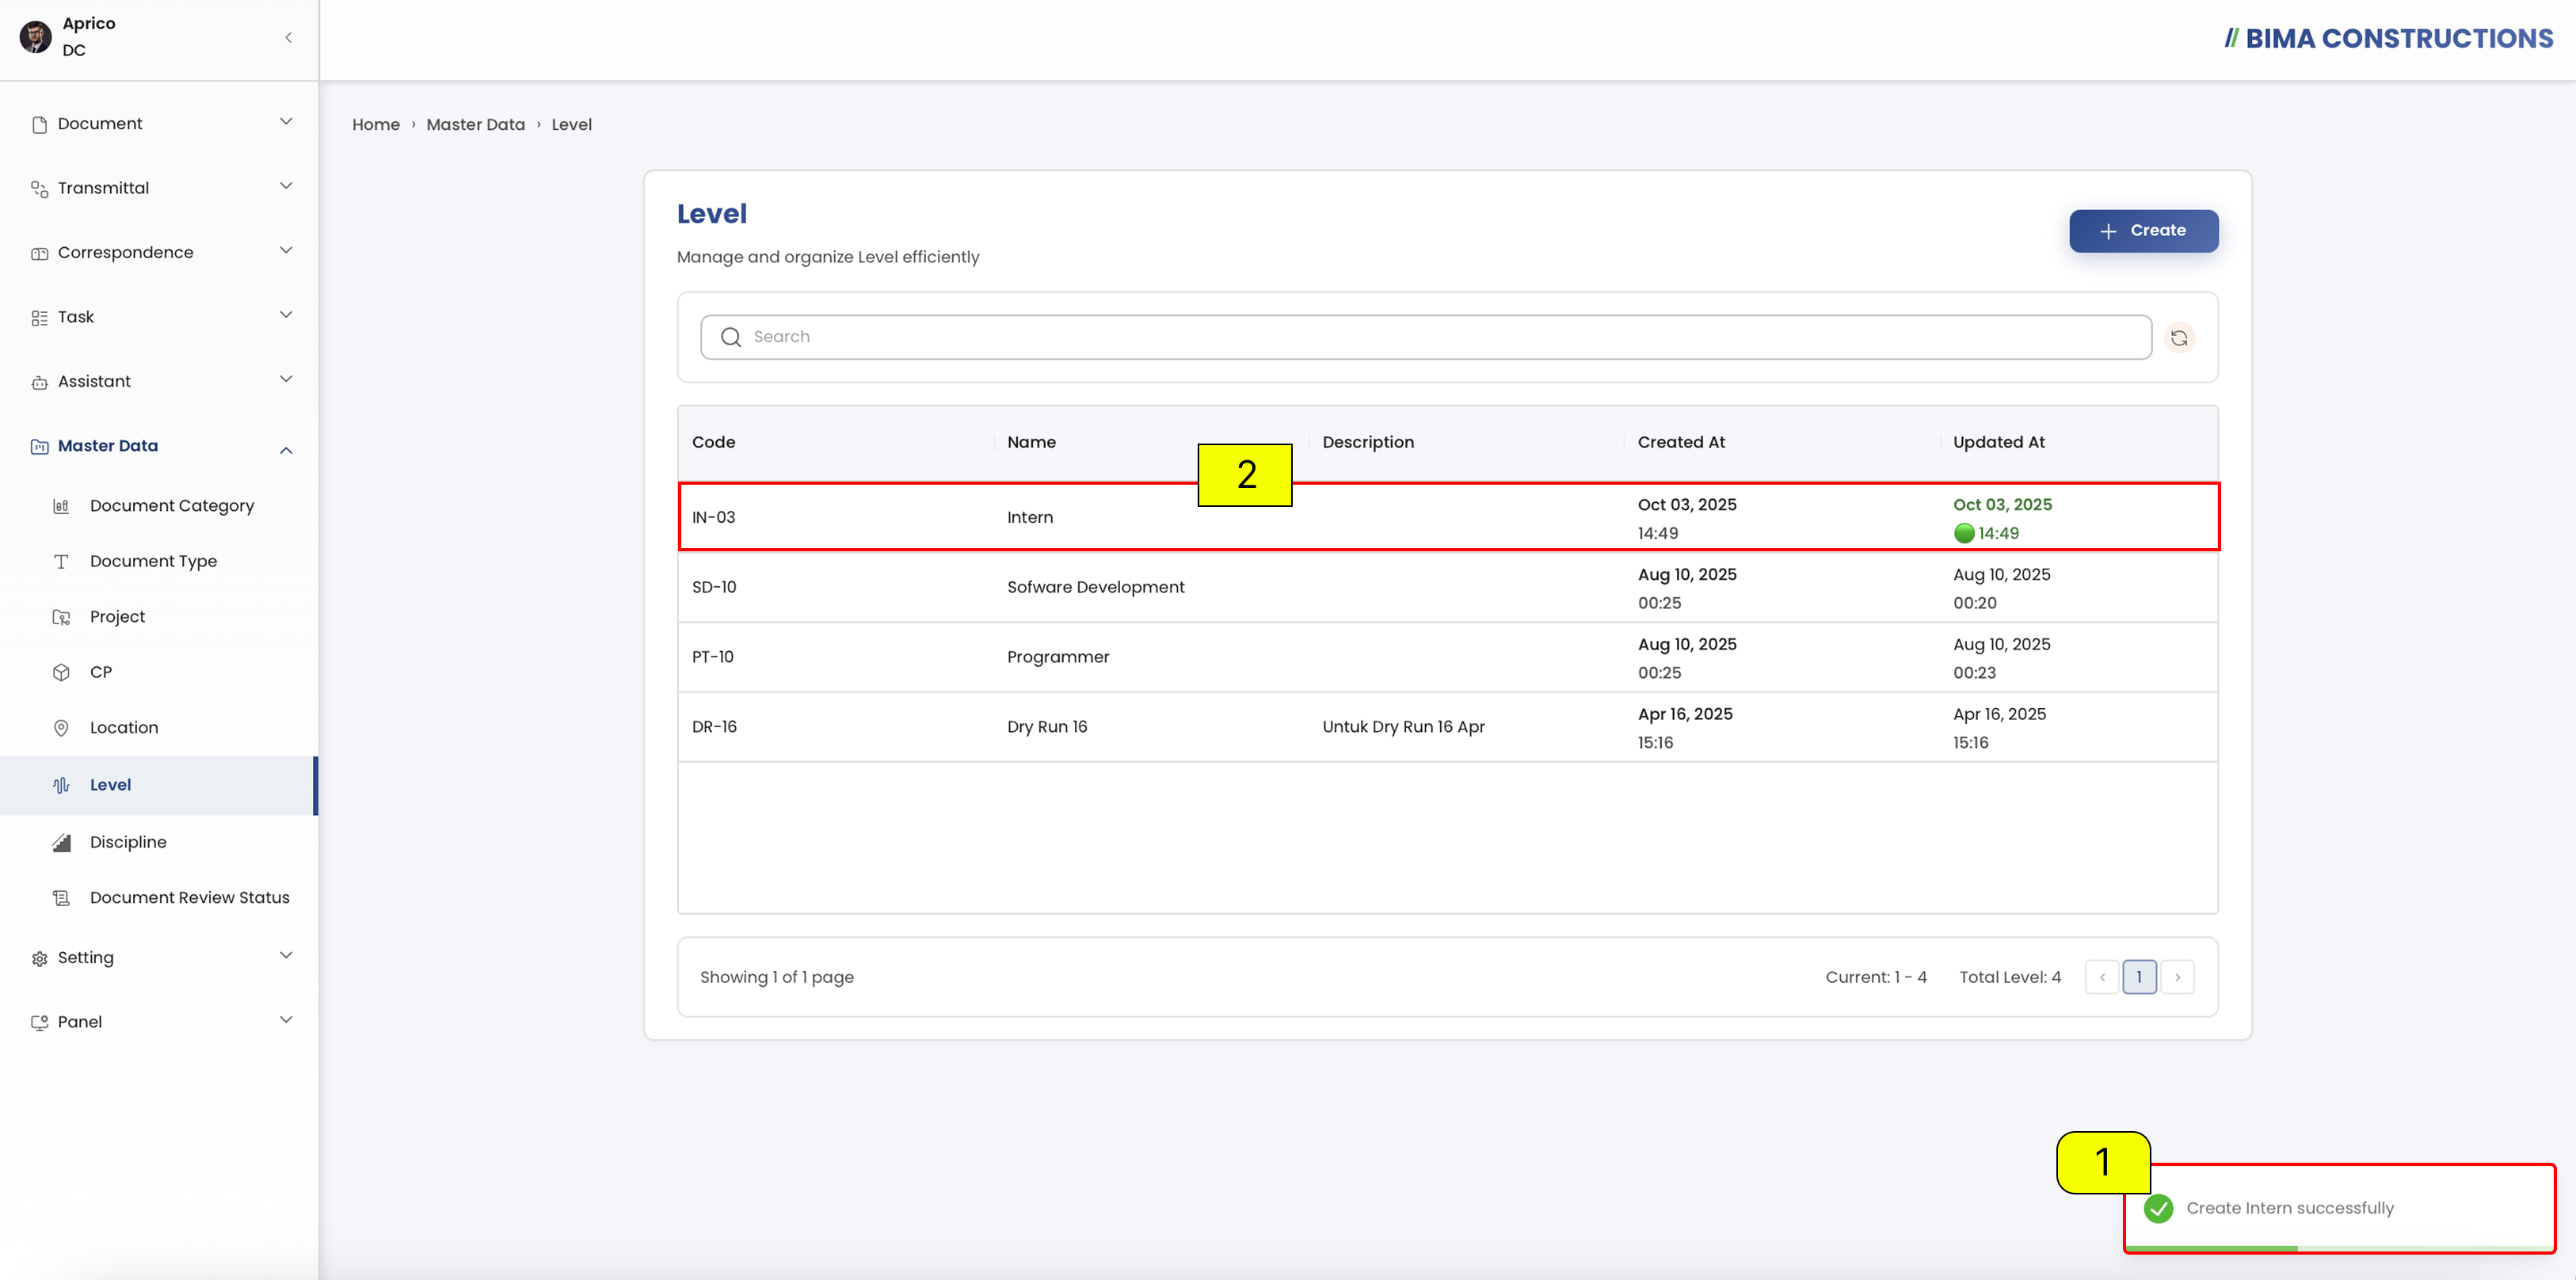This screenshot has width=2576, height=1280.
Task: Collapse the Master Data menu chevron
Action: click(286, 451)
